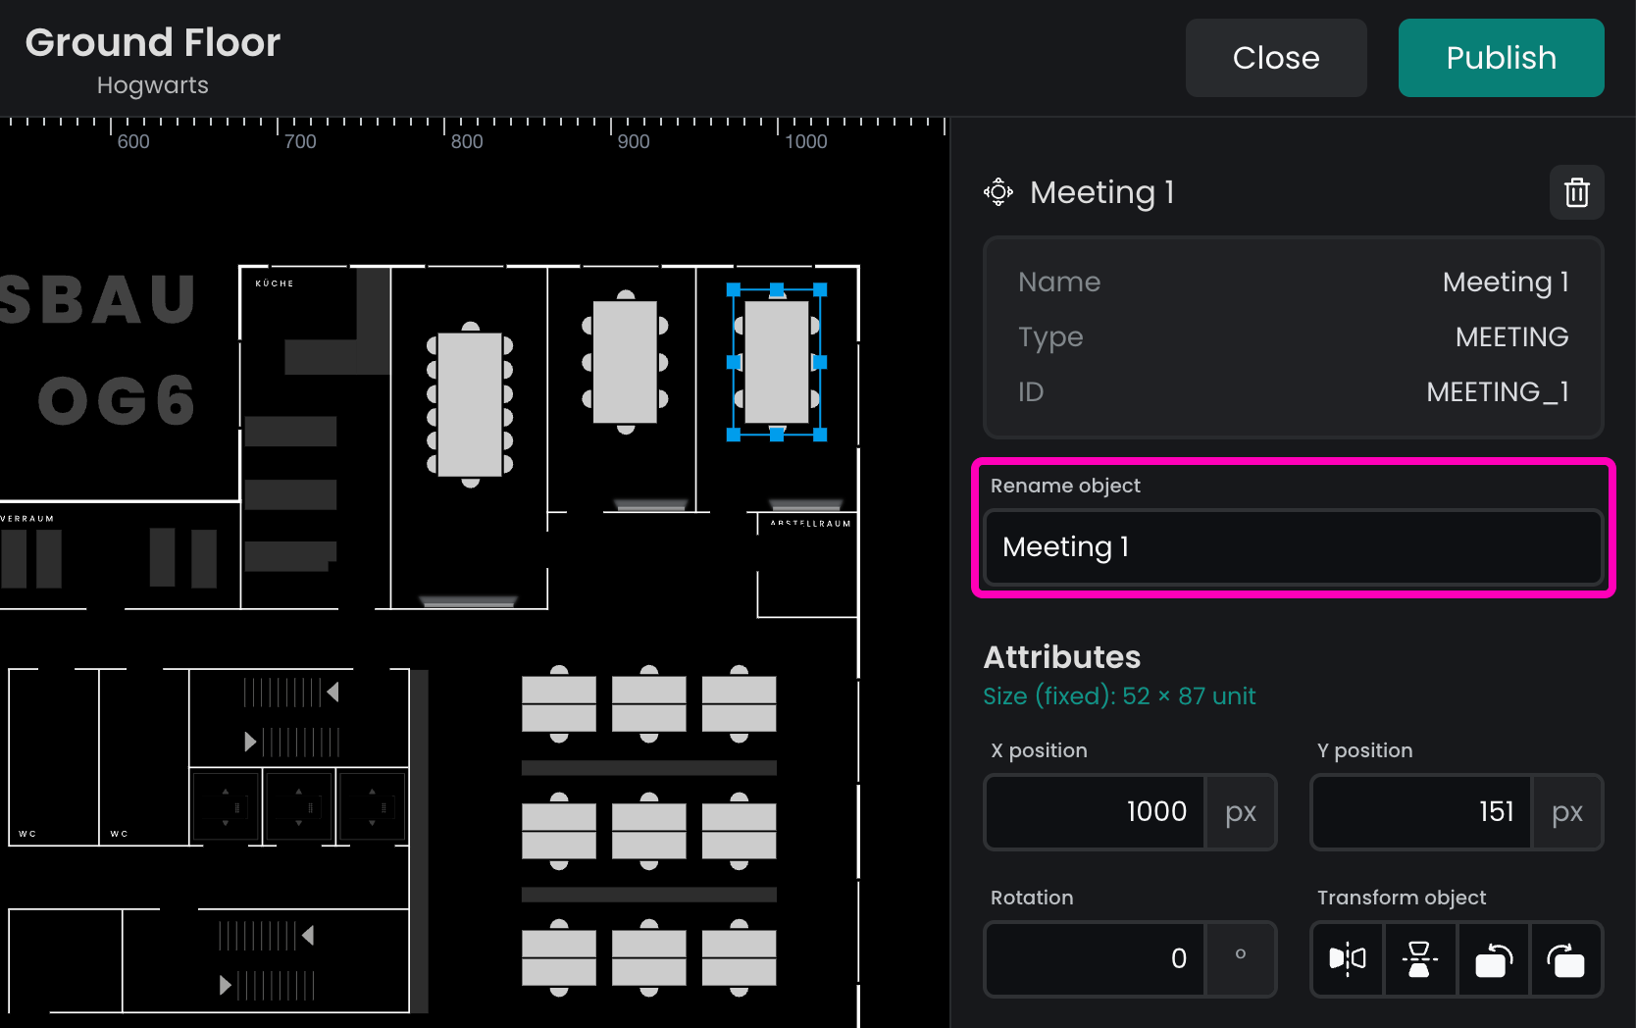Select the bottom-right desk in the desk grid
Image resolution: width=1636 pixels, height=1028 pixels.
(x=739, y=957)
